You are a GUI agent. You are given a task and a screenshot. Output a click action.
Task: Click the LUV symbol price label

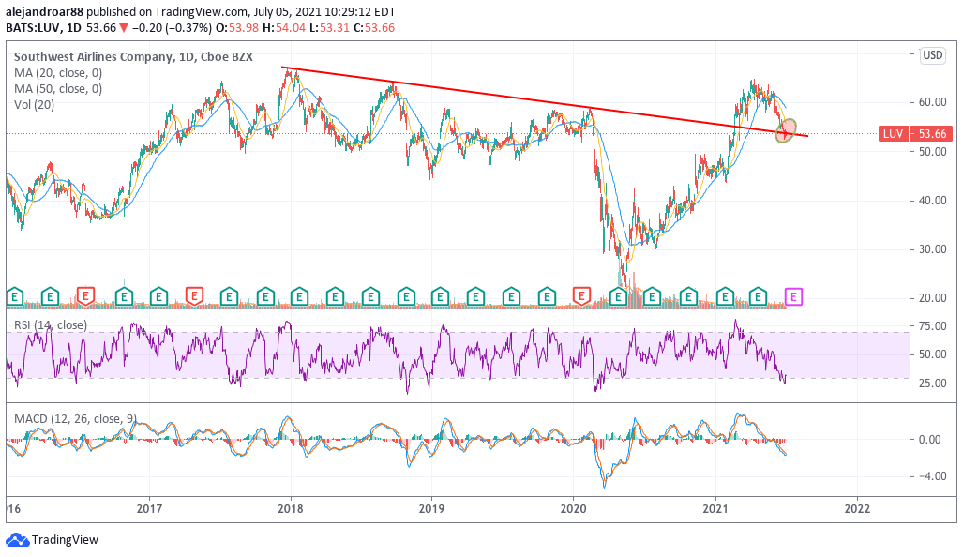coord(893,134)
